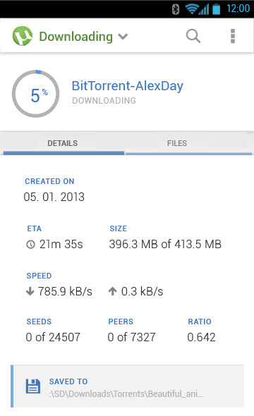This screenshot has width=254, height=416.
Task: Tap the ETA clock icon
Action: tap(31, 244)
